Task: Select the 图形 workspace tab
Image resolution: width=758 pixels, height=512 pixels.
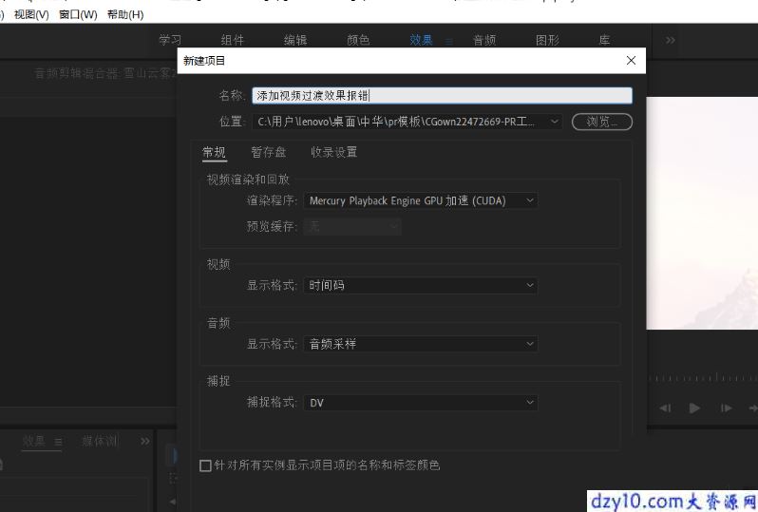Action: click(547, 40)
